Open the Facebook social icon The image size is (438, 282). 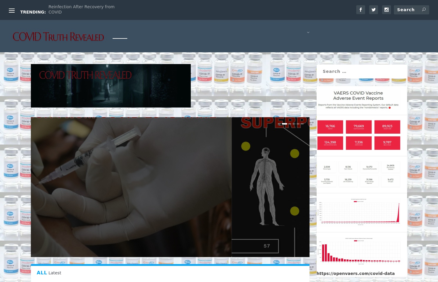[x=361, y=10]
